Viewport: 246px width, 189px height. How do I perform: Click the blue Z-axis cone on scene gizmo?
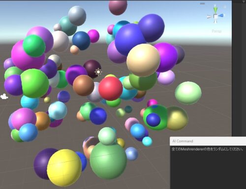click(x=221, y=15)
